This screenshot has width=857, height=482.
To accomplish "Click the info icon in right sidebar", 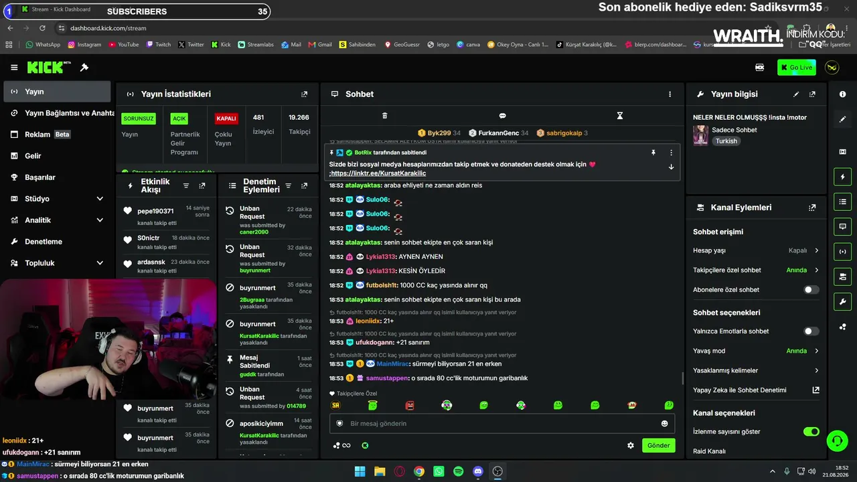I will [842, 94].
